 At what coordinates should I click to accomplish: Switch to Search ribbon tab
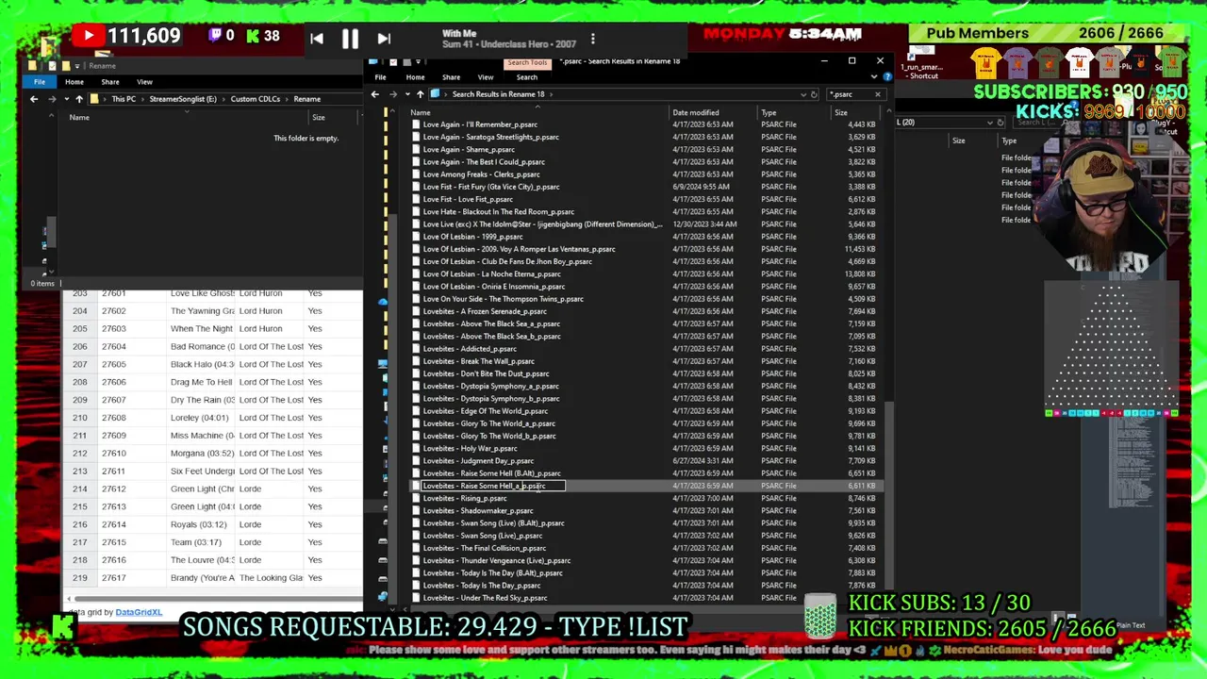[x=526, y=77]
